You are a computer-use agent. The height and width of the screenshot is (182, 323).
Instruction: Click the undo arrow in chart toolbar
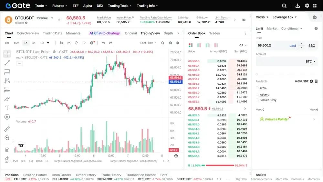[x=103, y=43]
